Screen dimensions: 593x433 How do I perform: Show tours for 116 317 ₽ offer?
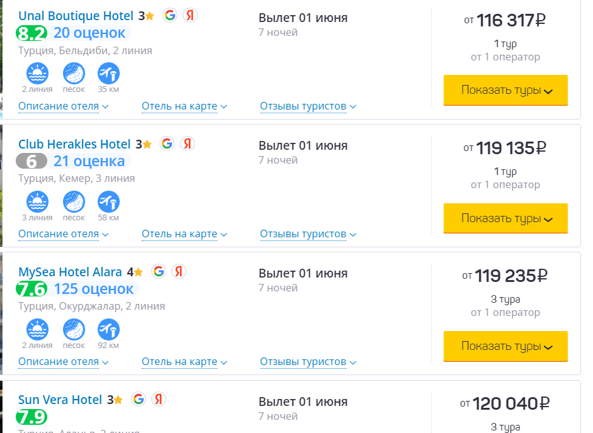(505, 90)
